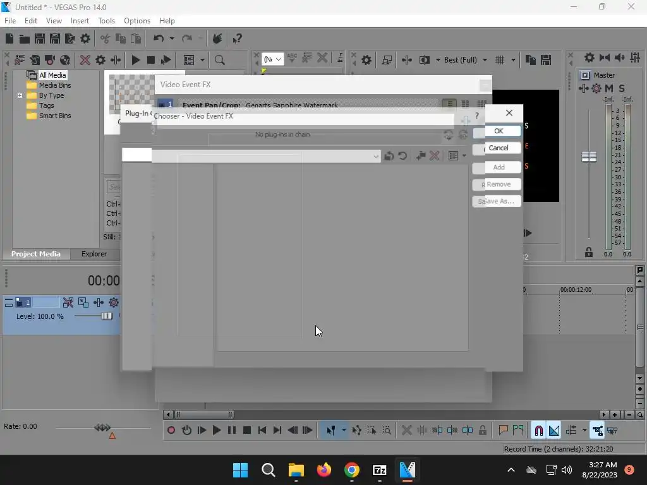This screenshot has height=485, width=647.
Task: Search media bins magnifier icon
Action: tap(219, 60)
